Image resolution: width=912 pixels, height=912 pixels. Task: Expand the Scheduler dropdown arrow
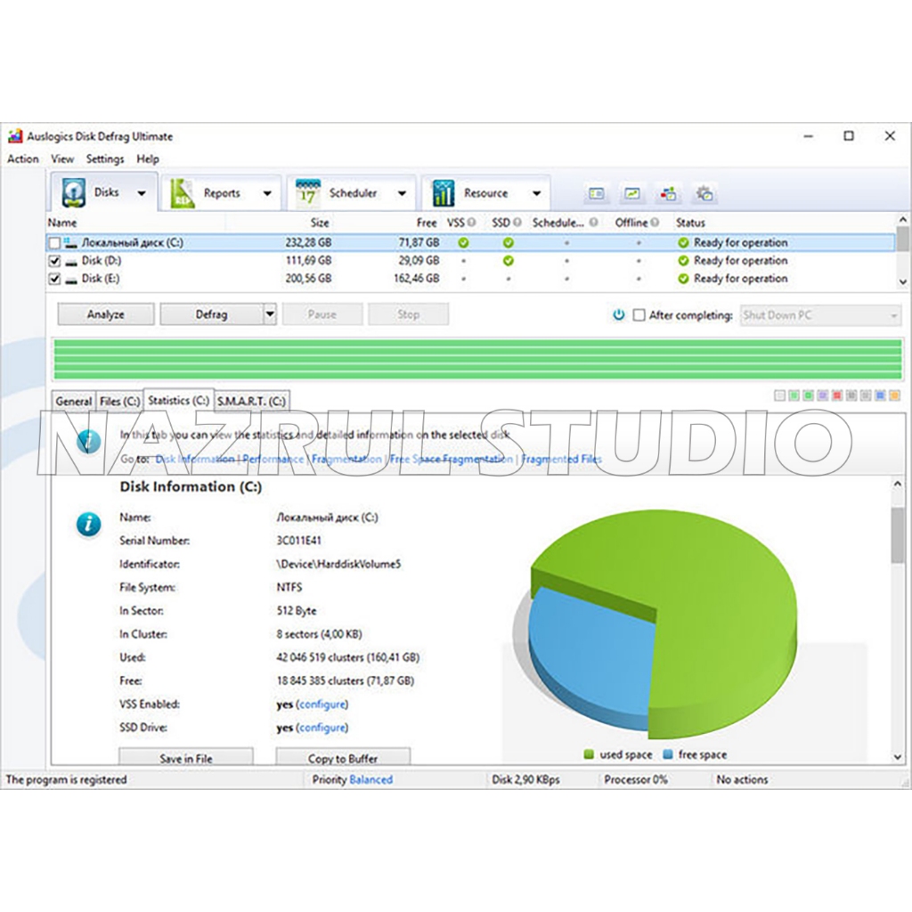(x=402, y=193)
